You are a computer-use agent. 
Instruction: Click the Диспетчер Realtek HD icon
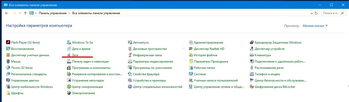click(191, 49)
